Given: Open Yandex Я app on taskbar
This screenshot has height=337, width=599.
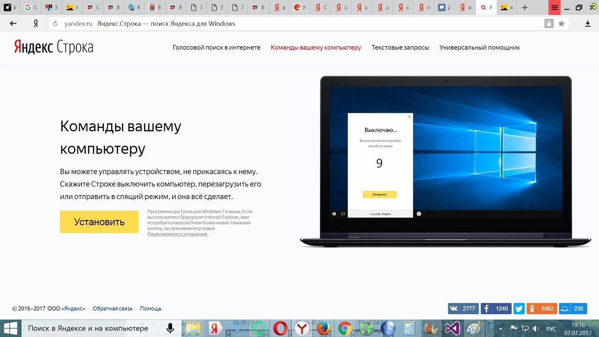Looking at the screenshot, I should [x=215, y=328].
